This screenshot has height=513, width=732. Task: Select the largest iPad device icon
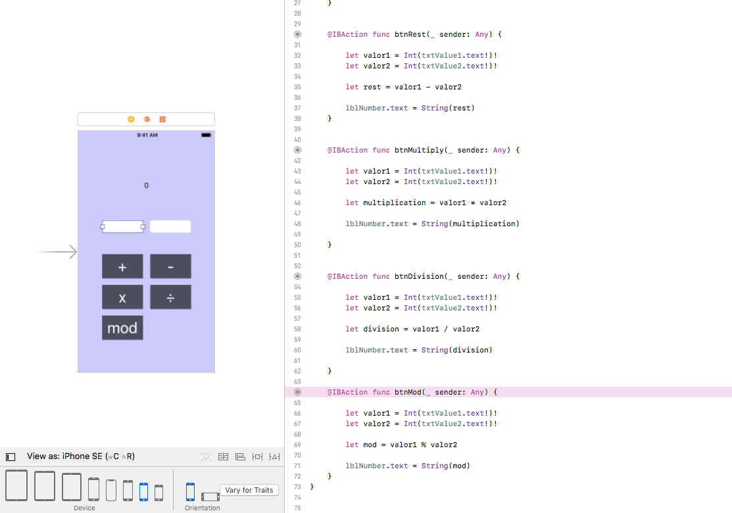(16, 485)
